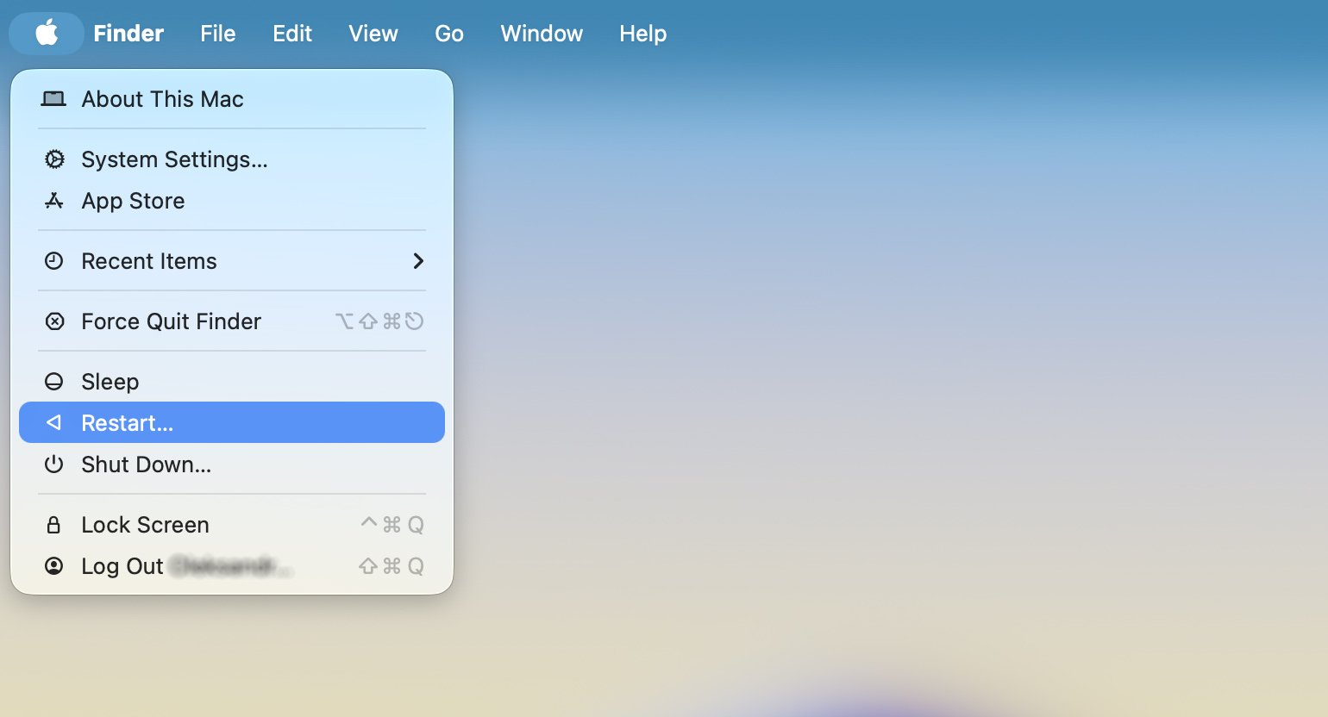Screen dimensions: 1328x717
Task: Expand the Recent Items submenu arrow
Action: (x=418, y=261)
